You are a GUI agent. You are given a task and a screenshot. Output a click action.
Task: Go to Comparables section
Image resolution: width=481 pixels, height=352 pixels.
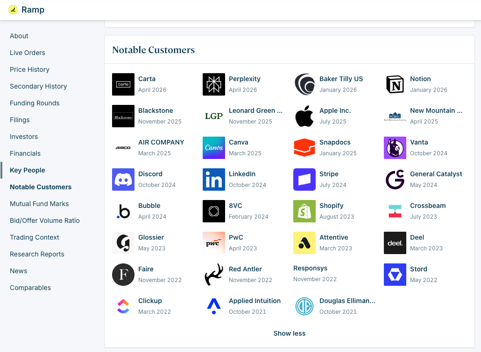point(30,288)
